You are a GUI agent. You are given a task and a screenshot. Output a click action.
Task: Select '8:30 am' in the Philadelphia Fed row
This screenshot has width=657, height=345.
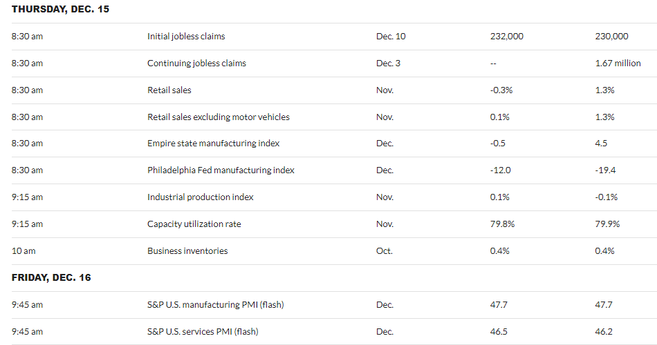click(x=27, y=170)
